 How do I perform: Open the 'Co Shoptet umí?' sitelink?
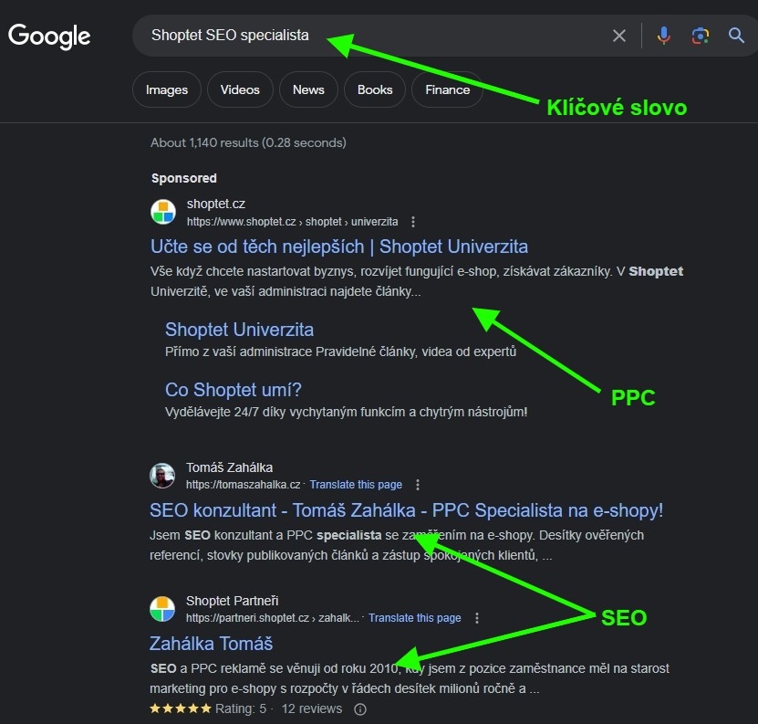[x=233, y=390]
